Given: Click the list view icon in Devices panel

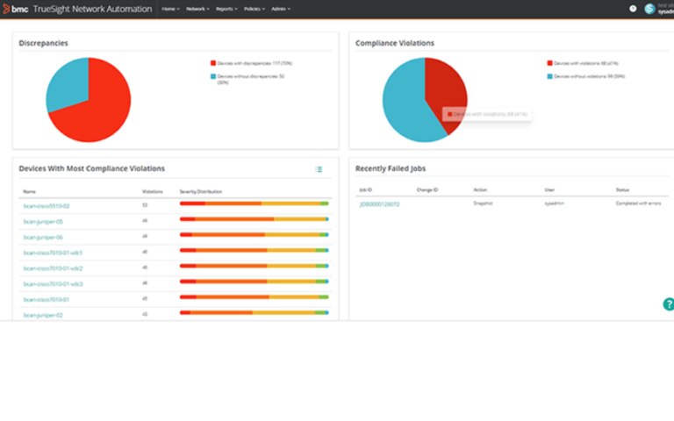Looking at the screenshot, I should pos(319,169).
